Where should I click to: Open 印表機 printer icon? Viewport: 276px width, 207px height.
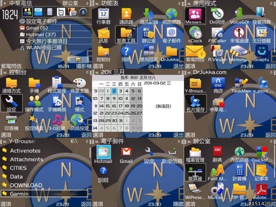(11, 120)
